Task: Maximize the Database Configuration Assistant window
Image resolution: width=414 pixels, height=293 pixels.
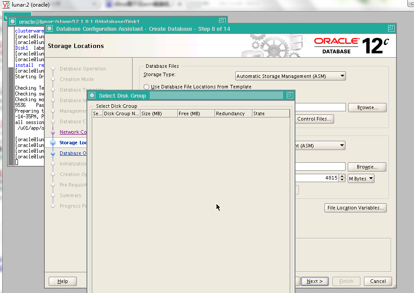Action: [391, 28]
